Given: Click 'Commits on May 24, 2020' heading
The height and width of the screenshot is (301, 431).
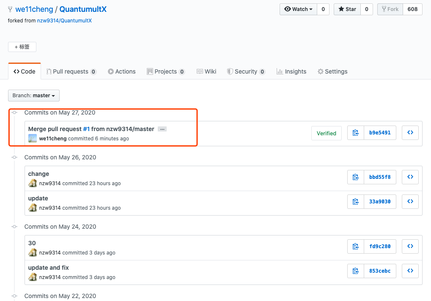Looking at the screenshot, I should [x=60, y=227].
